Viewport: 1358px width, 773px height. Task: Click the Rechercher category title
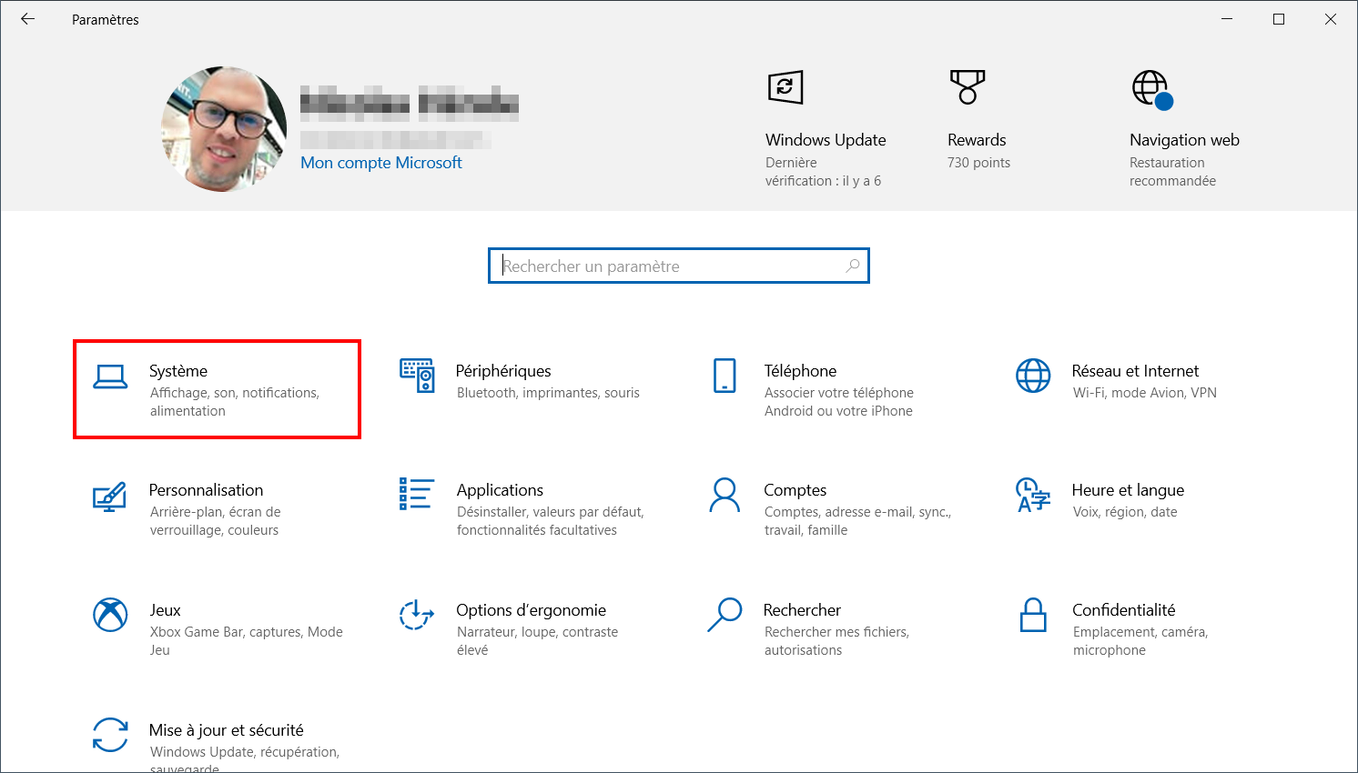[802, 610]
